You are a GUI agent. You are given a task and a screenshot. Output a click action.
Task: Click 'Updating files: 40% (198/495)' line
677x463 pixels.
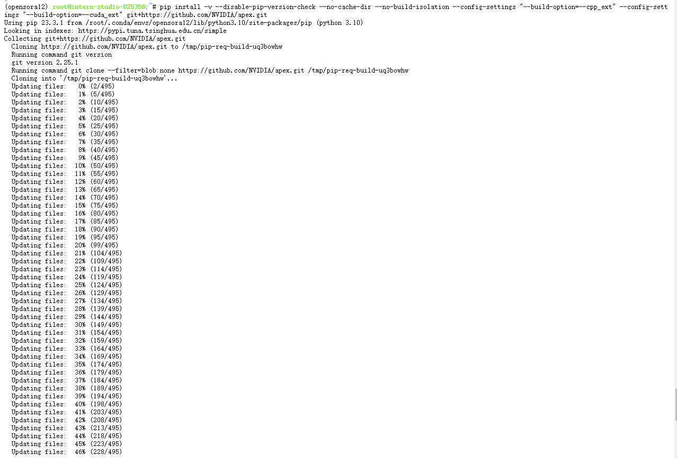click(x=67, y=404)
